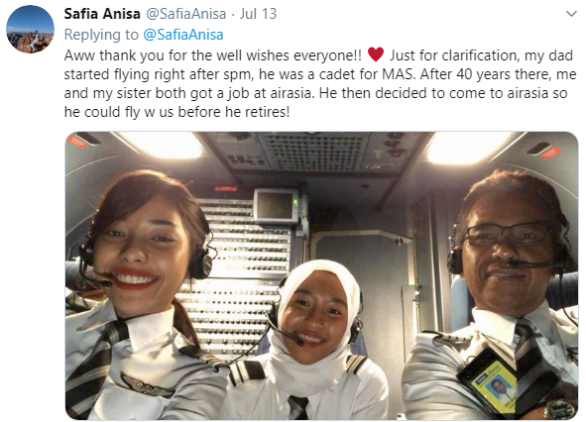Open the Jul 13 timestamp permalink
The width and height of the screenshot is (586, 422).
(x=258, y=14)
